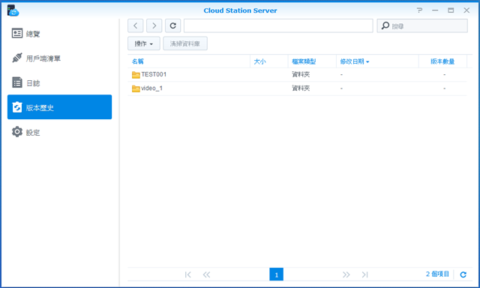
Task: Refresh list using bottom-right reload icon
Action: click(x=463, y=274)
